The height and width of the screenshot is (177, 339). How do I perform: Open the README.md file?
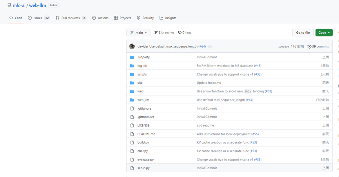click(x=146, y=134)
